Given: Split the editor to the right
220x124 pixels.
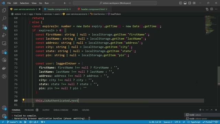Looking at the screenshot, I should (x=212, y=9).
